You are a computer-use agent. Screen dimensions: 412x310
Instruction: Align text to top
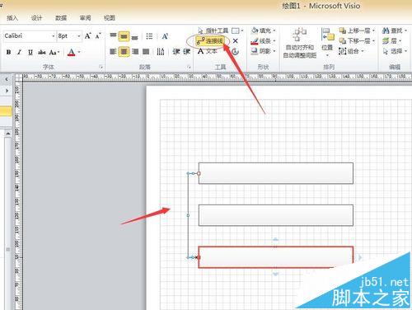click(x=113, y=36)
